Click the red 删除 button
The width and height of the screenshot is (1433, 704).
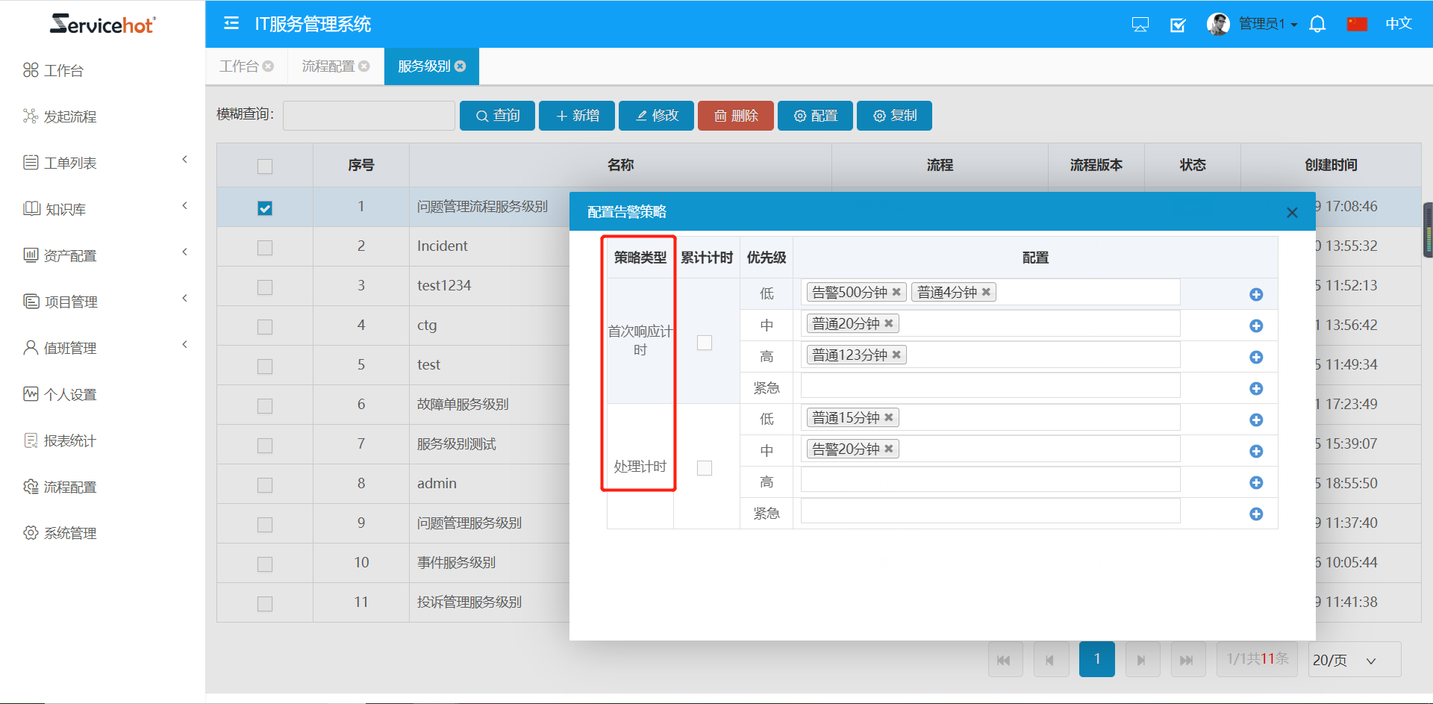(x=735, y=116)
